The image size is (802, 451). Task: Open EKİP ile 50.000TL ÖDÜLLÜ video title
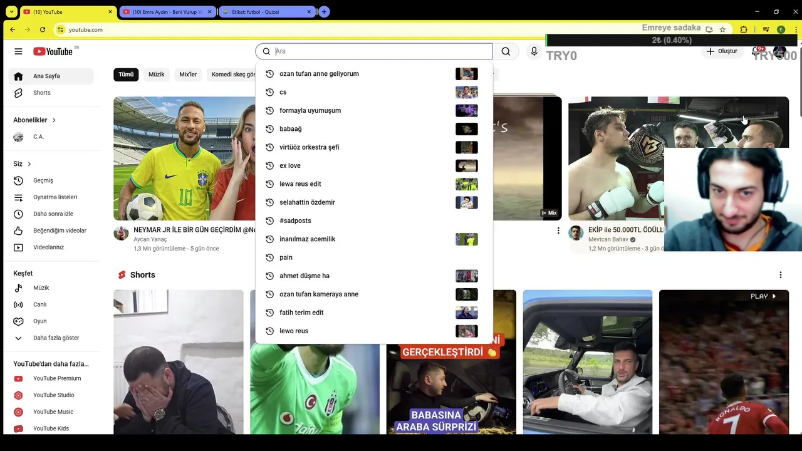(x=626, y=230)
